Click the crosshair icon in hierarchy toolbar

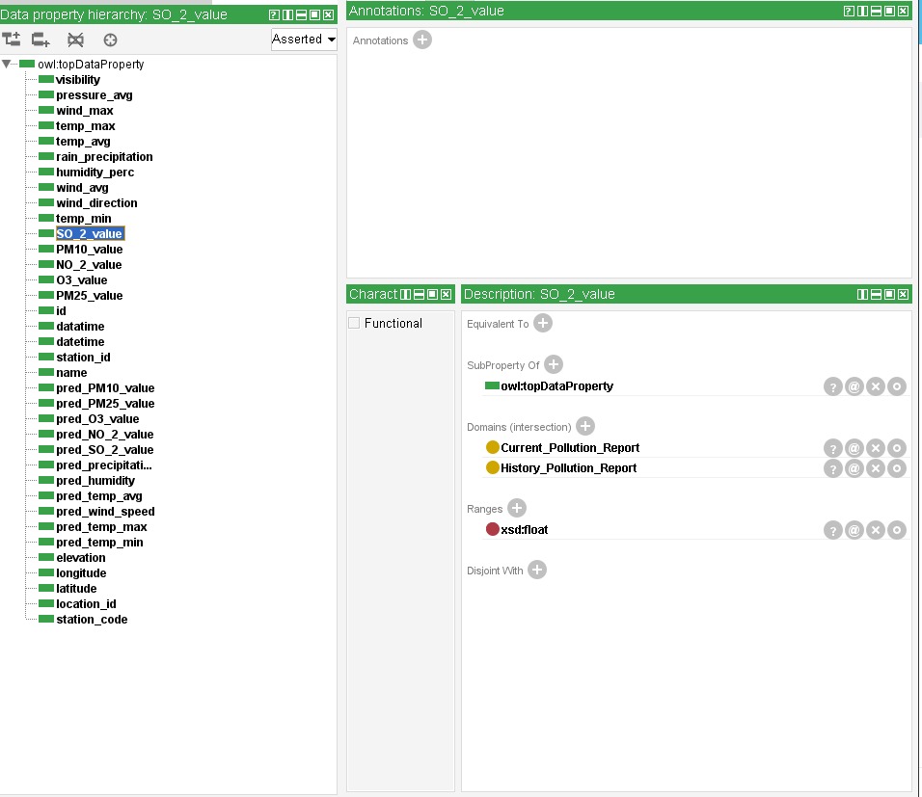[x=110, y=40]
